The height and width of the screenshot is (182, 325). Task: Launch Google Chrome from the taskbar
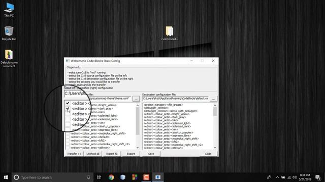[111, 177]
